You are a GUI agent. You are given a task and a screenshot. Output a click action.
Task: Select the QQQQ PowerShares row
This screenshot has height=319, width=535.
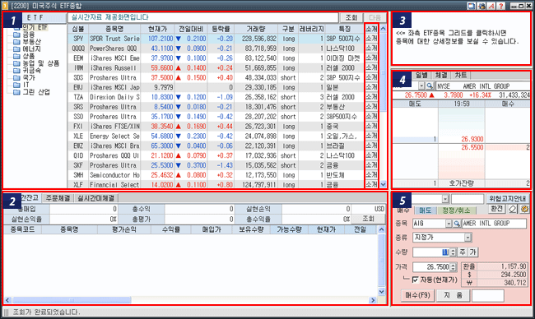point(216,49)
